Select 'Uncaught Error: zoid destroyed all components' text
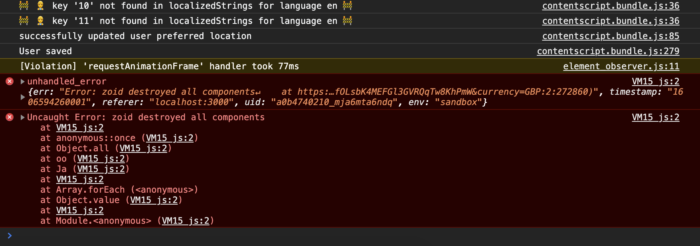Viewport: 700px width, 246px height. click(146, 117)
